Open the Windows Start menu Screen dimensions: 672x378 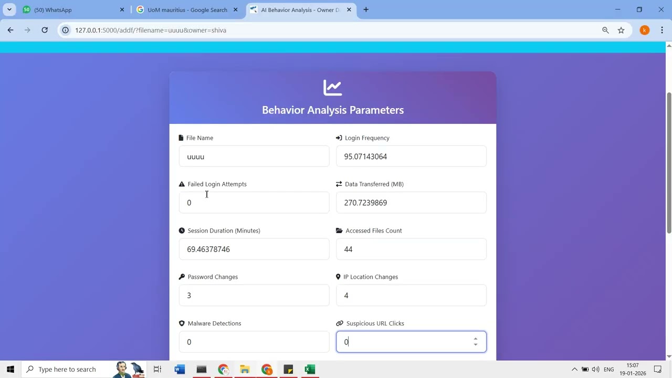tap(10, 369)
